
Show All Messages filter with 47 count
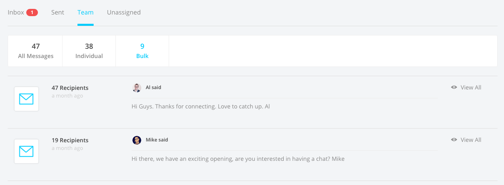(36, 51)
